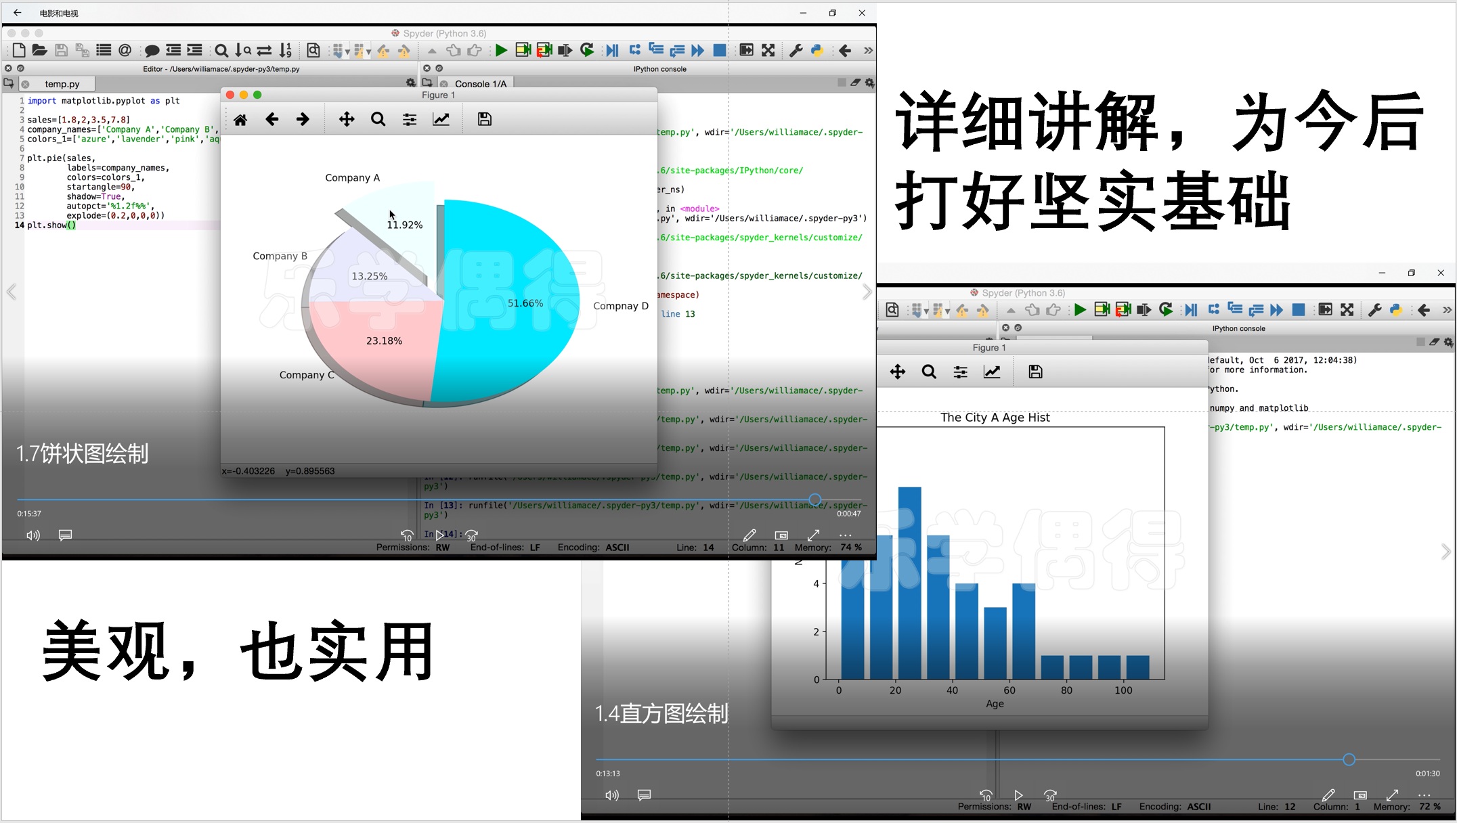Select the Console 1/A tab
This screenshot has height=823, width=1457.
click(475, 84)
